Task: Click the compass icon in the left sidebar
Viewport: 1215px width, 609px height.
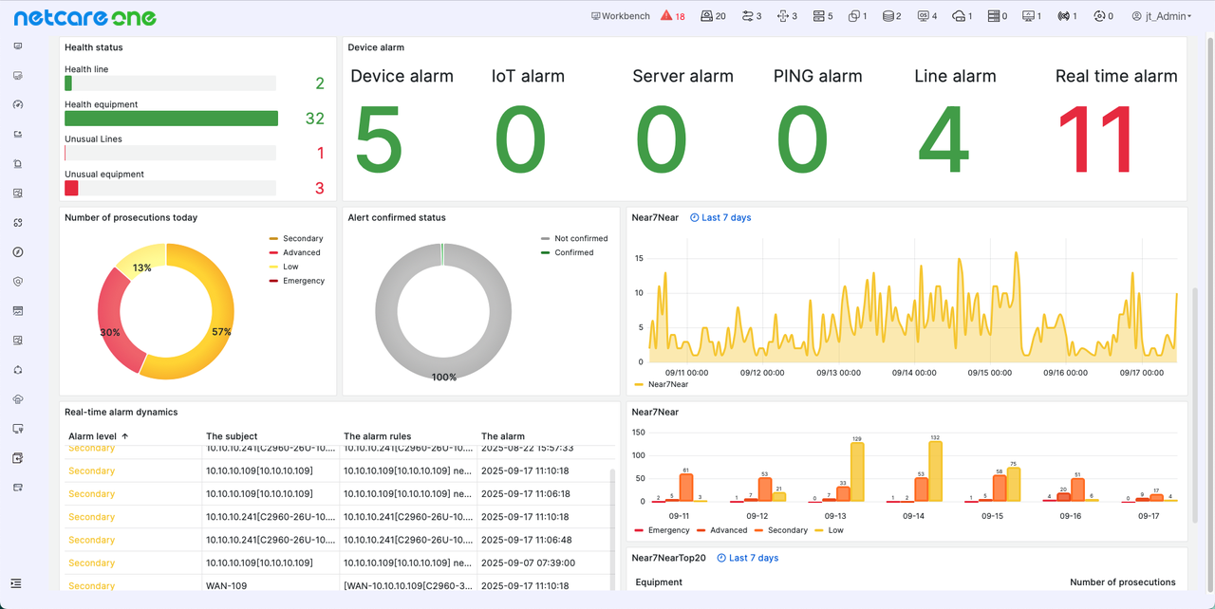Action: click(18, 252)
